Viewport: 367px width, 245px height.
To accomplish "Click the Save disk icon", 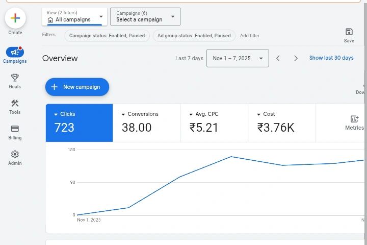I will click(x=349, y=32).
